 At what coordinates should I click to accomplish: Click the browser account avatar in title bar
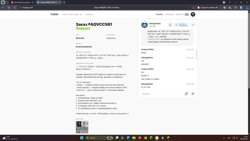click(224, 3)
